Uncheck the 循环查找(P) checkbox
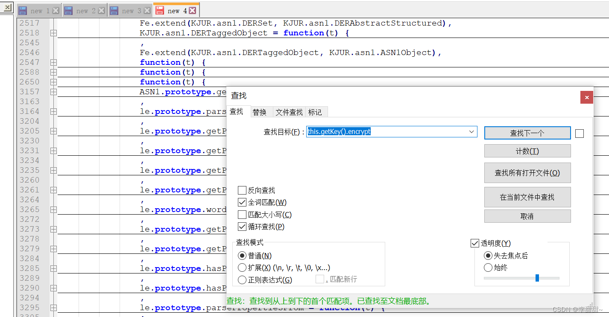The height and width of the screenshot is (317, 609). pos(242,227)
